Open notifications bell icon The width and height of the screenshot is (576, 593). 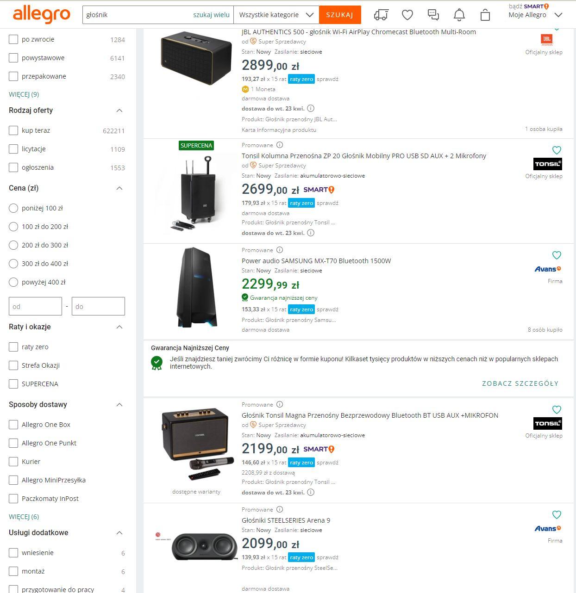(x=459, y=15)
